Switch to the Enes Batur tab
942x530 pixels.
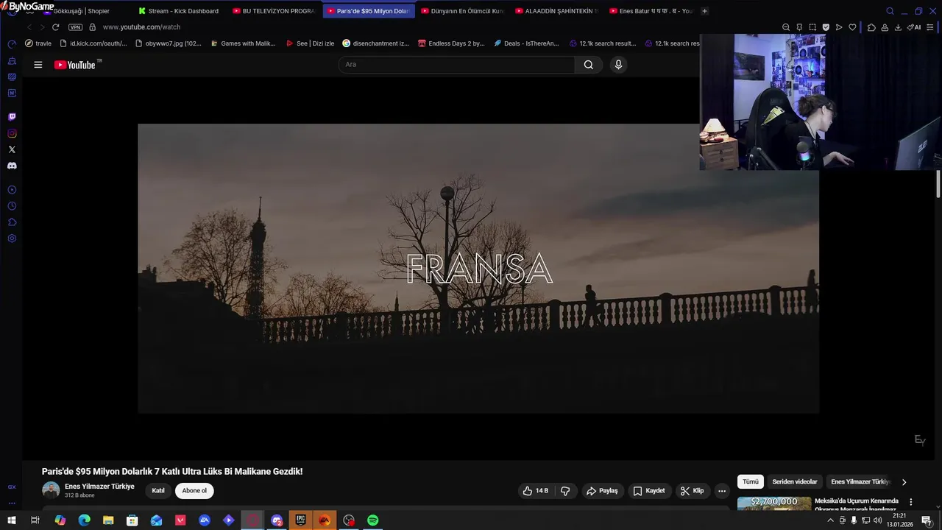pos(651,11)
